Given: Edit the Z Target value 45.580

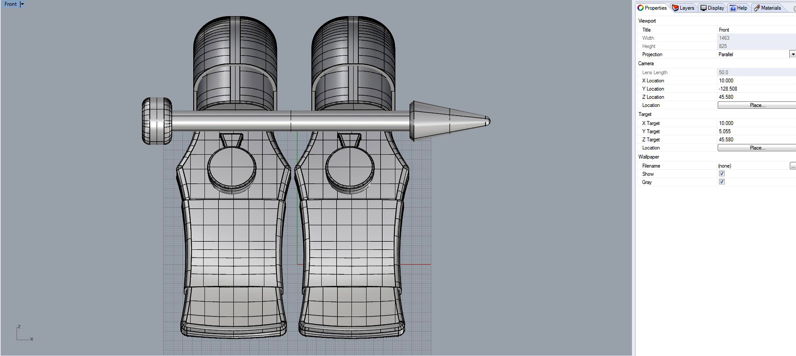Looking at the screenshot, I should (756, 140).
